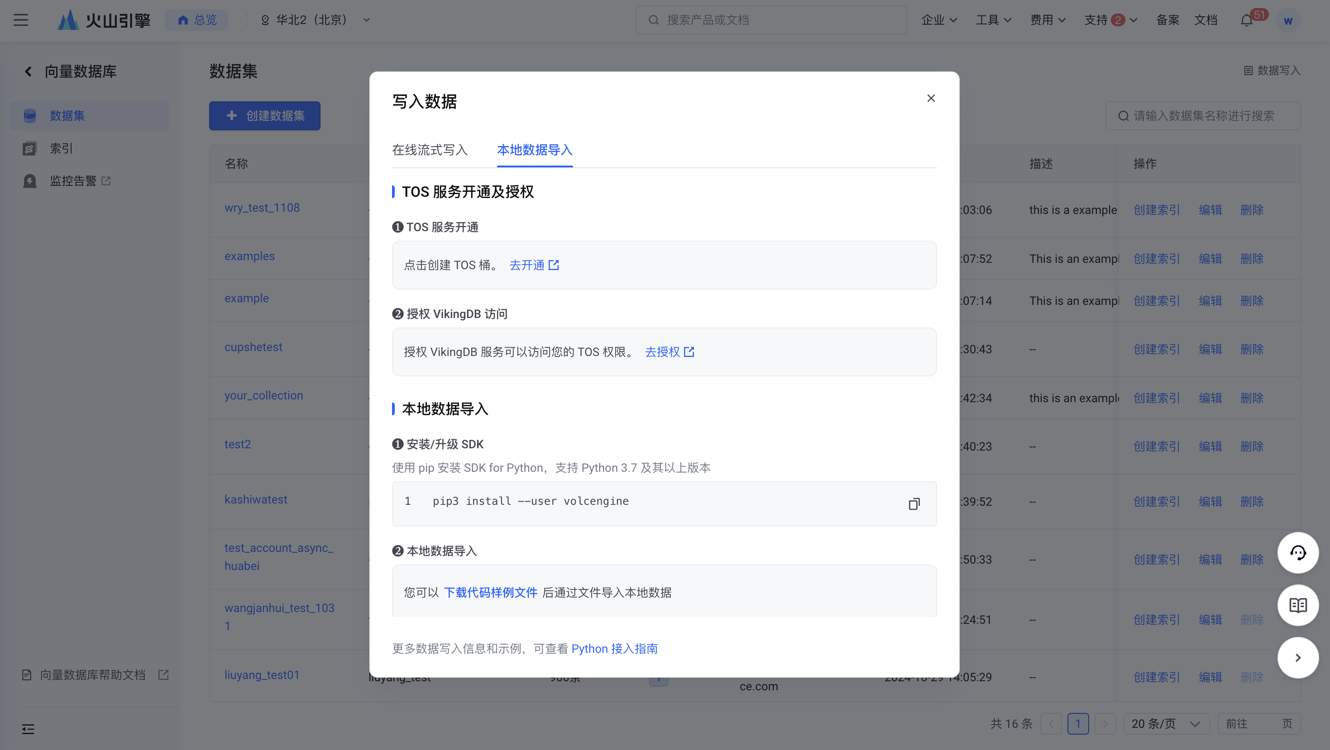Open 监控告警 in the sidebar

pyautogui.click(x=90, y=180)
